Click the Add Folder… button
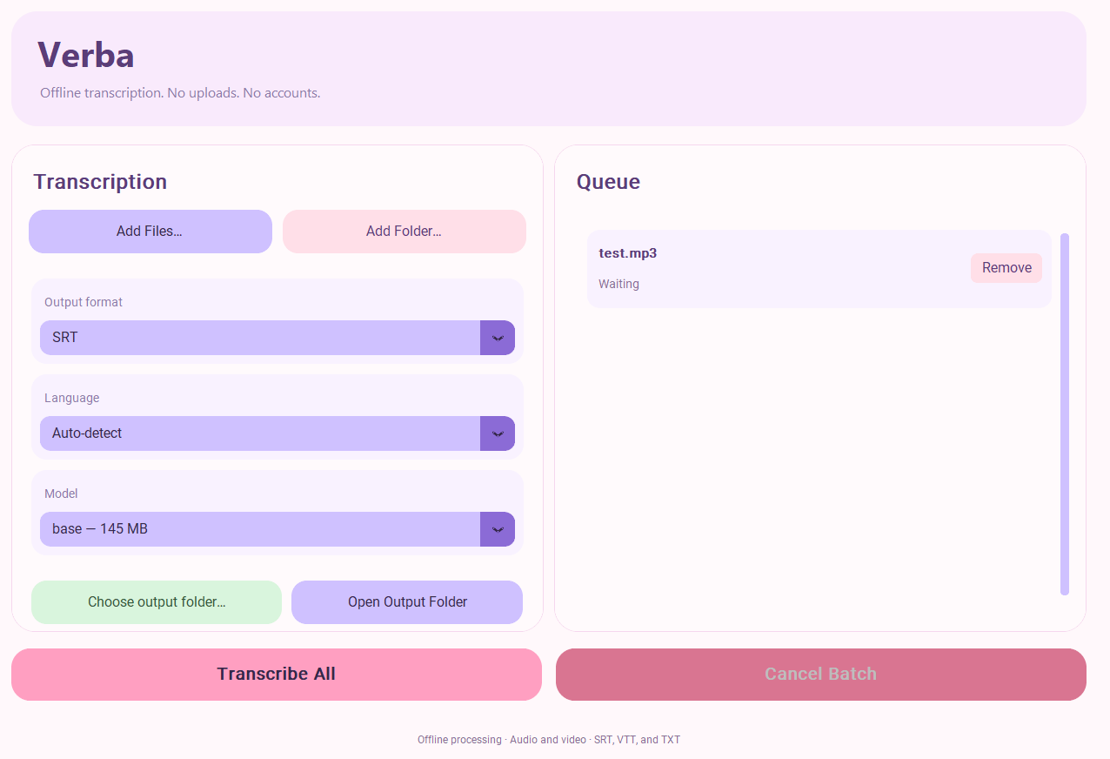The height and width of the screenshot is (759, 1110). 405,232
